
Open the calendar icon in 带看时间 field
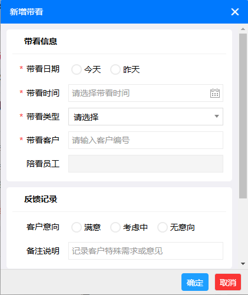[x=215, y=93]
